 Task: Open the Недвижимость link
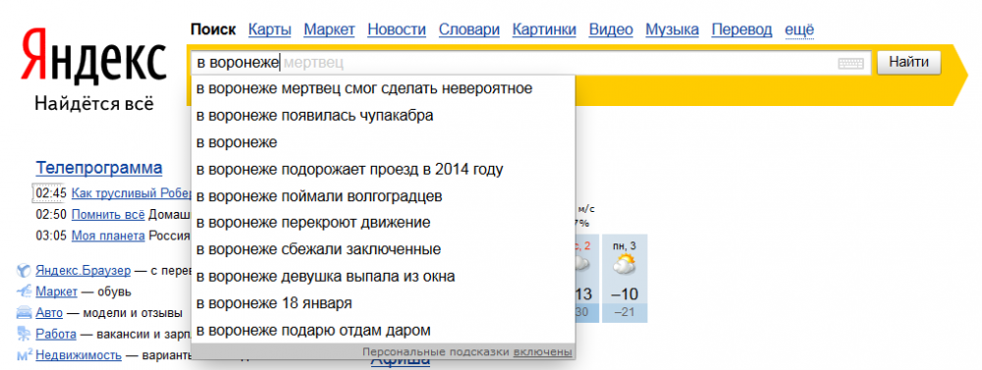(79, 355)
